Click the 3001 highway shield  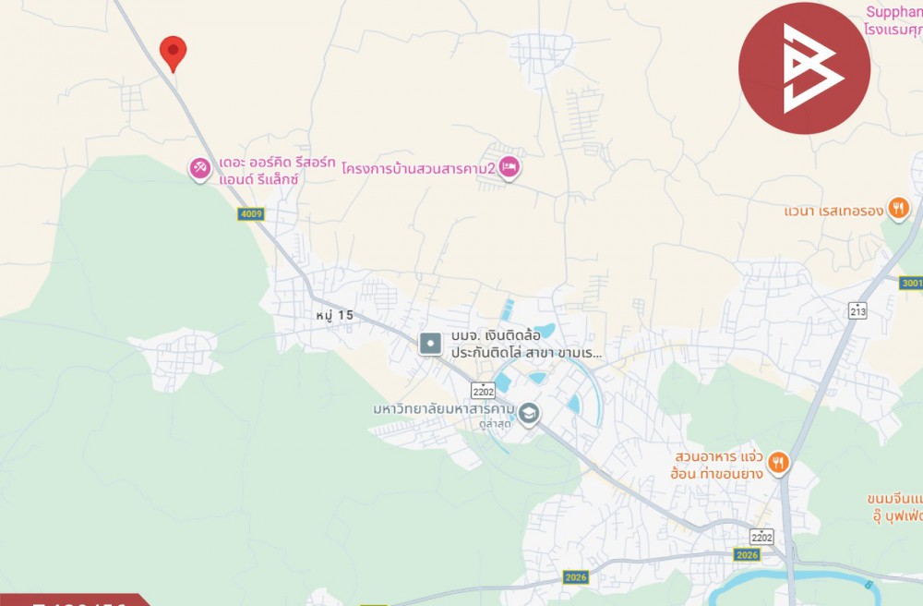[x=911, y=283]
